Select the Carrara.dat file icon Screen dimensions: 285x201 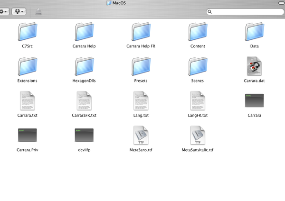[x=254, y=66]
